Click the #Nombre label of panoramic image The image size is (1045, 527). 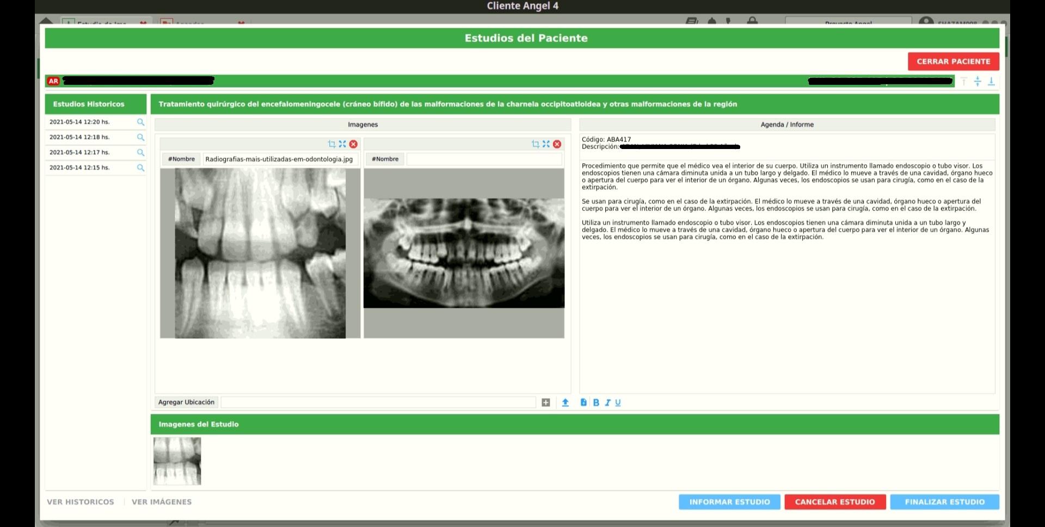point(385,159)
